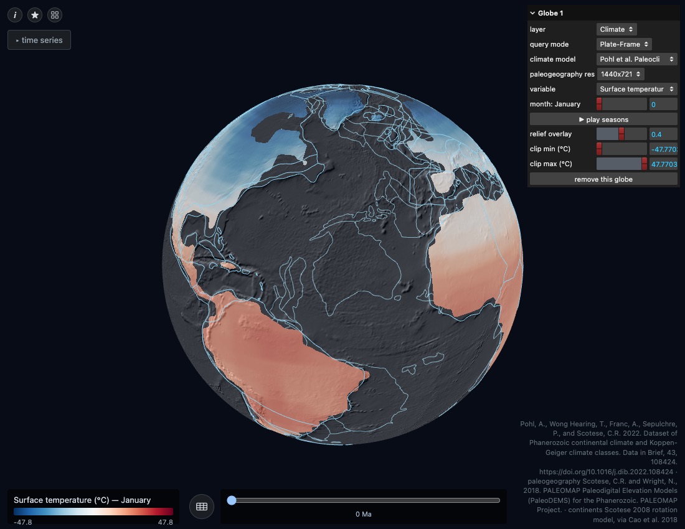The width and height of the screenshot is (685, 529).
Task: Collapse the Globe 1 panel
Action: pos(603,13)
